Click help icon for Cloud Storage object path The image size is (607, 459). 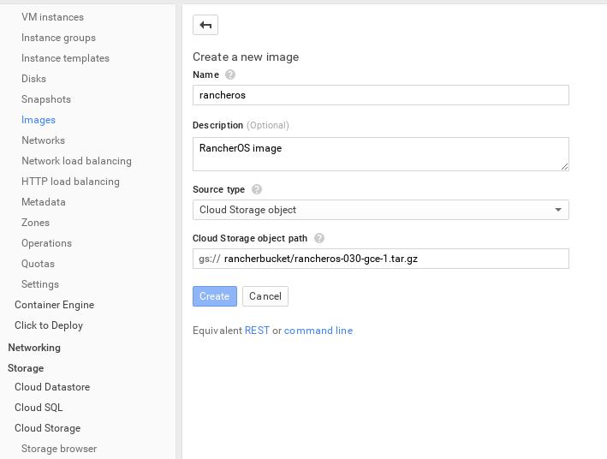pos(319,238)
